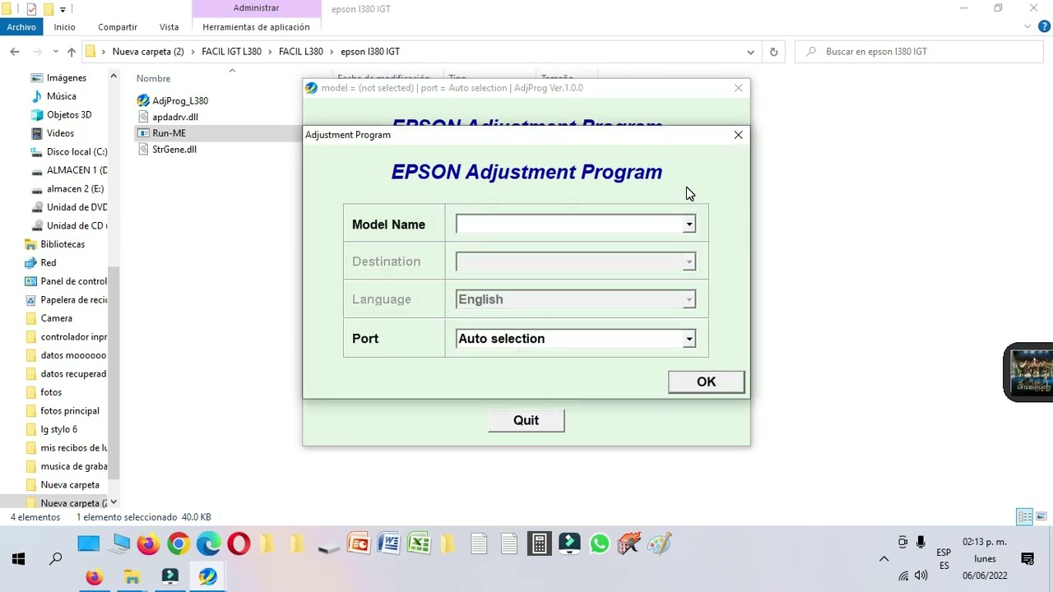Switch to details view layout
1053x592 pixels.
click(x=1025, y=517)
